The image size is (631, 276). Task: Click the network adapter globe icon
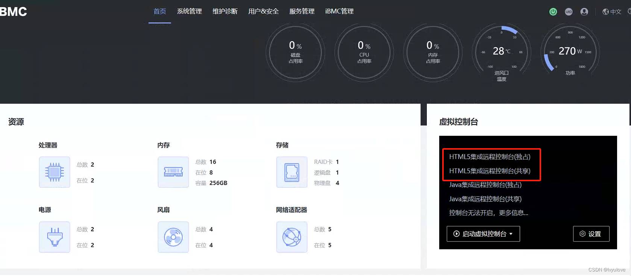tap(292, 237)
